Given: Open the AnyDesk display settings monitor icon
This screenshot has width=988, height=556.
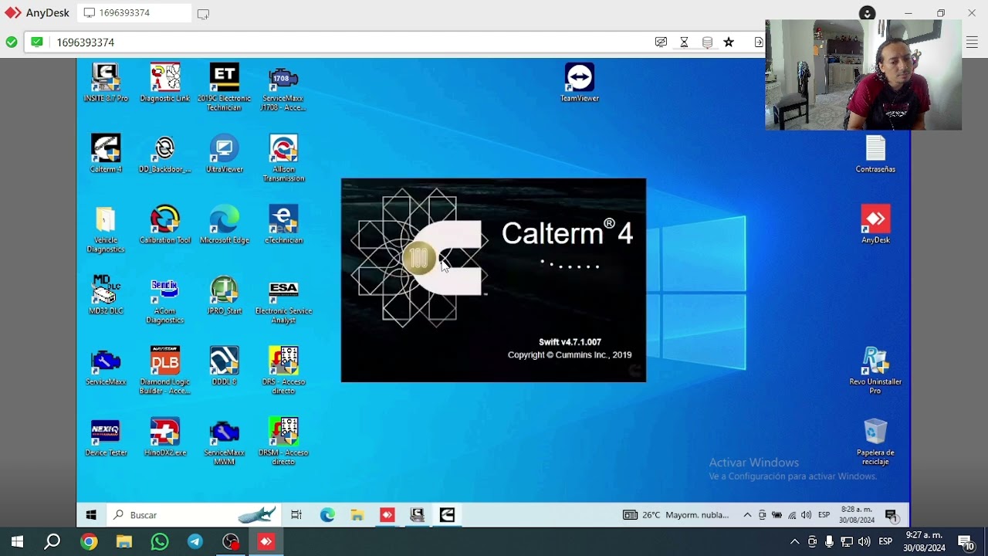Looking at the screenshot, I should (x=661, y=42).
